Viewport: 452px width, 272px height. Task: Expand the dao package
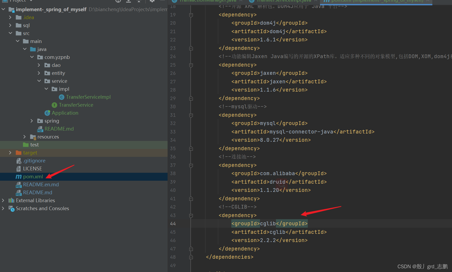click(x=39, y=65)
